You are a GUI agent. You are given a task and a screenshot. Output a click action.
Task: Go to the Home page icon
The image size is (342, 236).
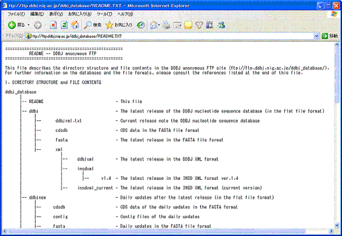pos(75,24)
